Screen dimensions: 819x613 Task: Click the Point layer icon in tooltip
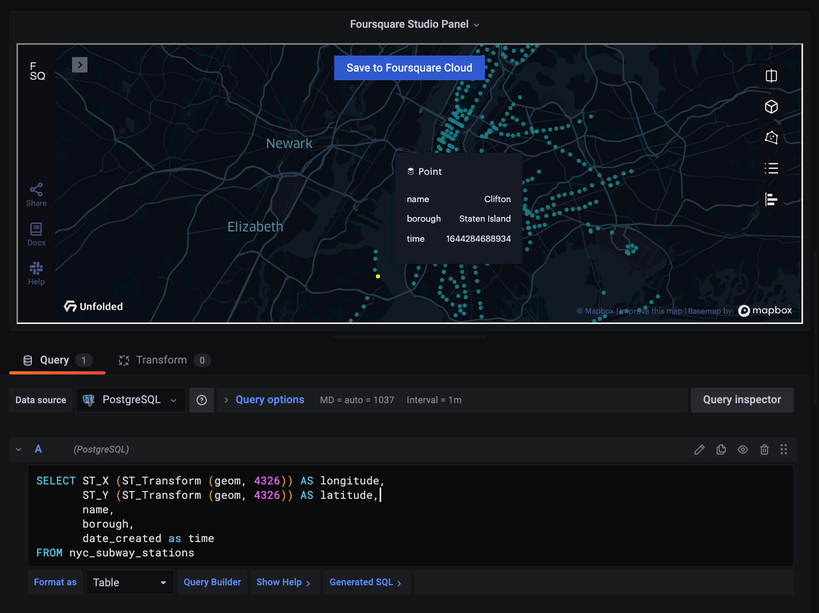pyautogui.click(x=411, y=172)
